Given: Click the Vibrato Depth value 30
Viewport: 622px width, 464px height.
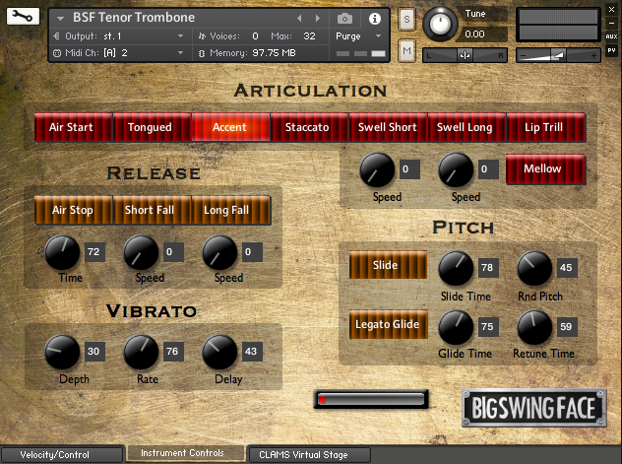Looking at the screenshot, I should [x=94, y=352].
